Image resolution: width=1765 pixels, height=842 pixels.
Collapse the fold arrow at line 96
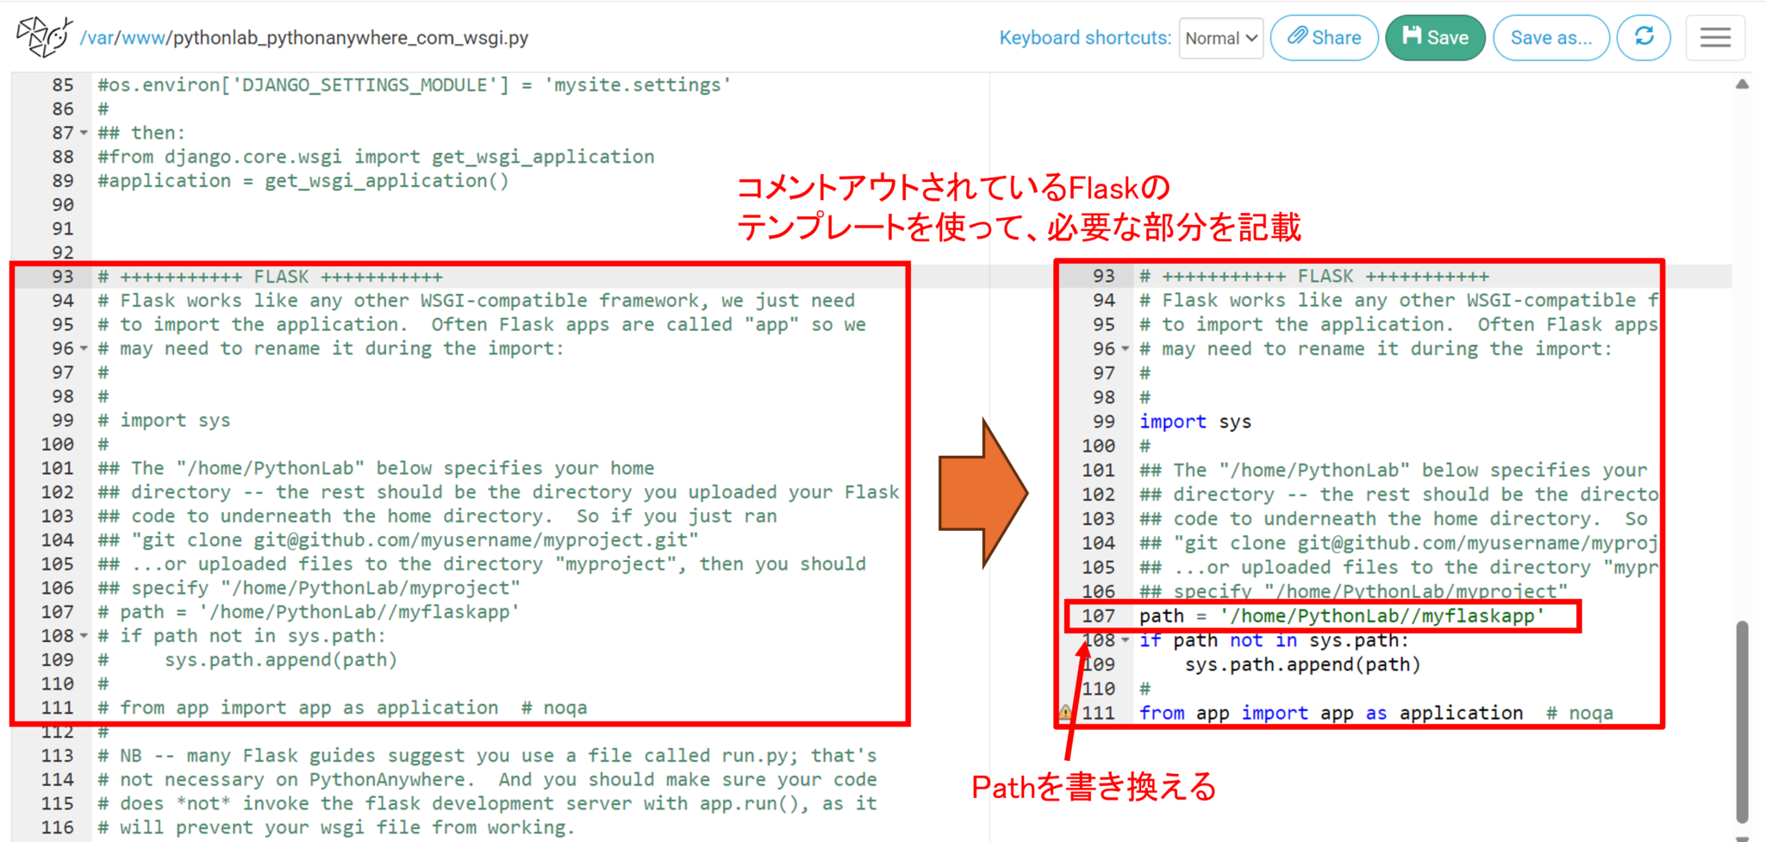pos(82,349)
